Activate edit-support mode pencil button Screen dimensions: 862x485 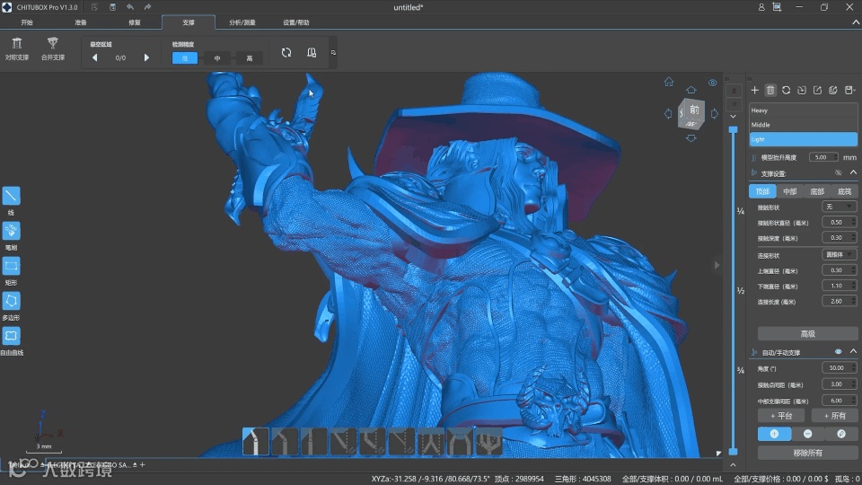pyautogui.click(x=841, y=434)
